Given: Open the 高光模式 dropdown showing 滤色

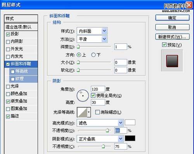Looking at the screenshot, I should 100,123.
